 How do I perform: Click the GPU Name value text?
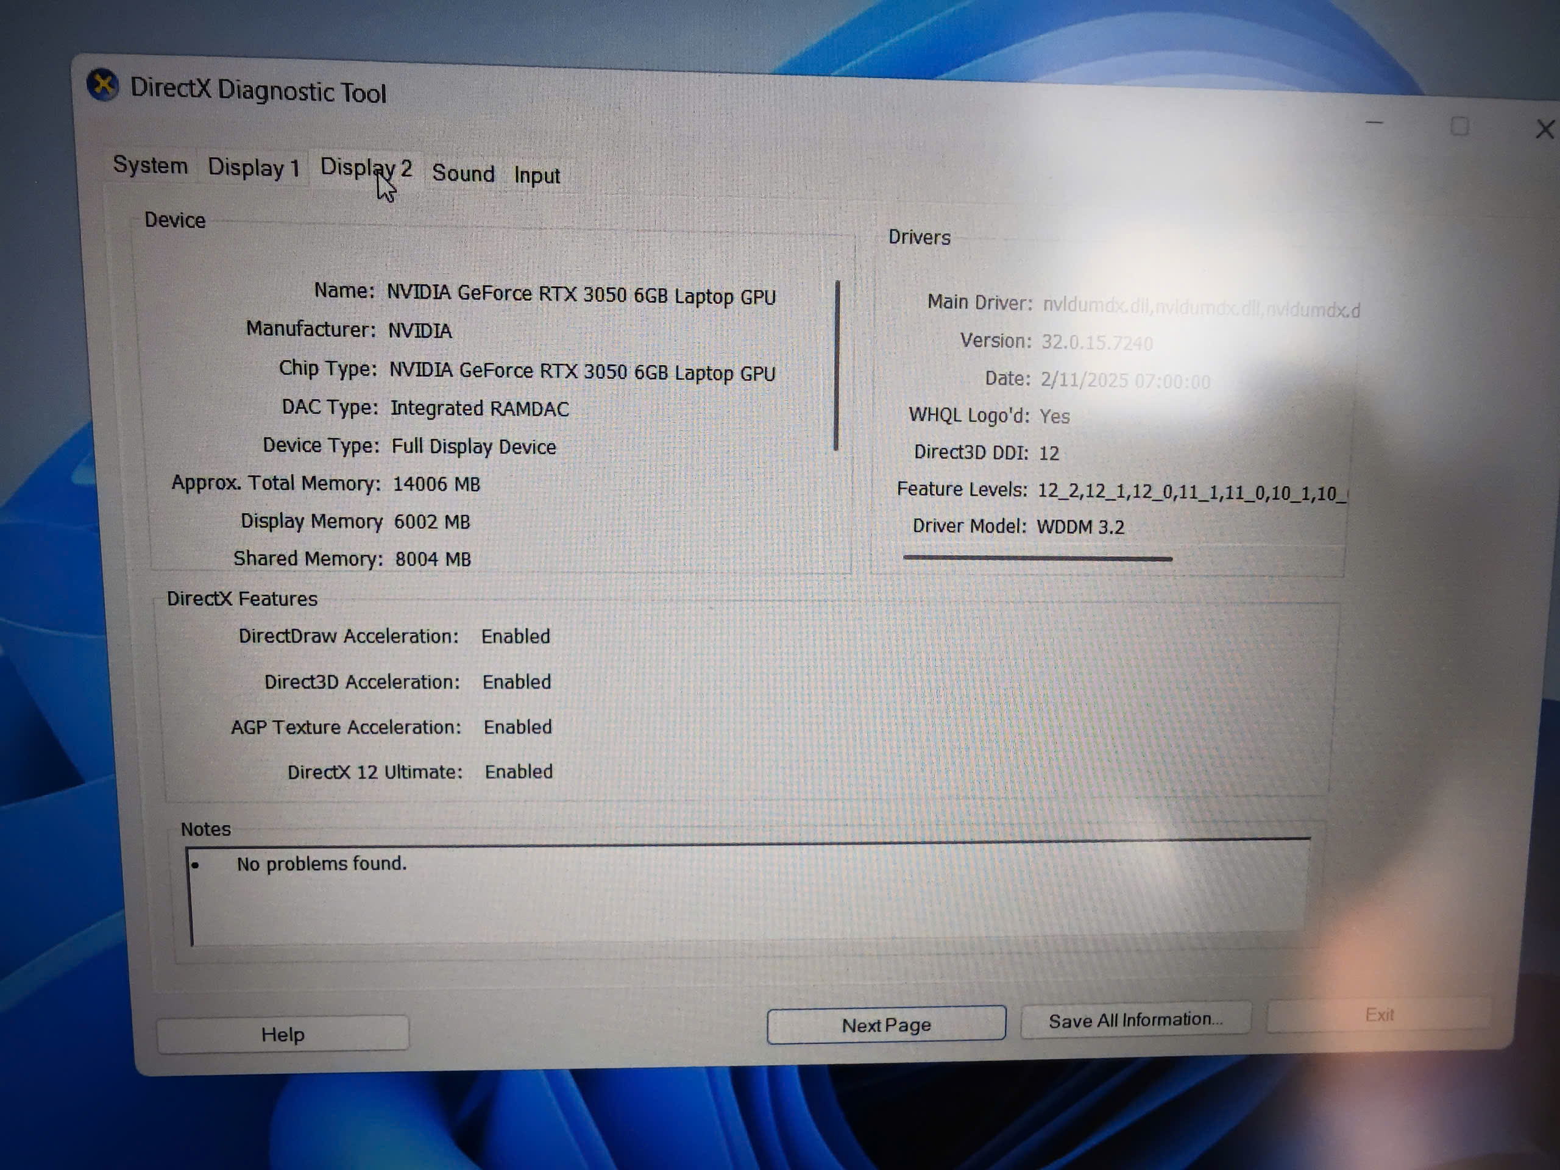coord(581,295)
